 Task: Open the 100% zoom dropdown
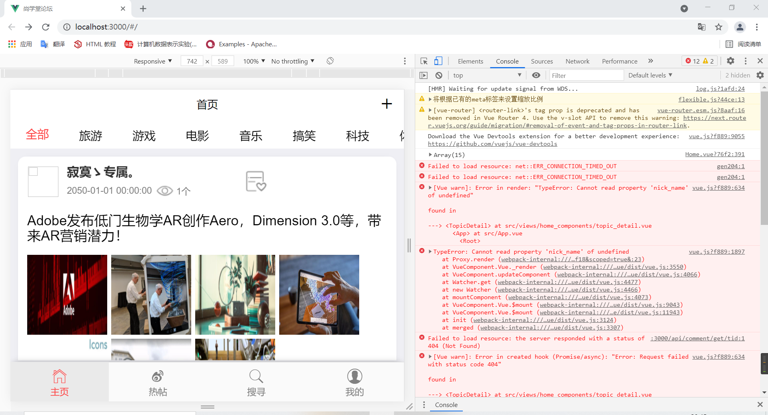(x=254, y=61)
